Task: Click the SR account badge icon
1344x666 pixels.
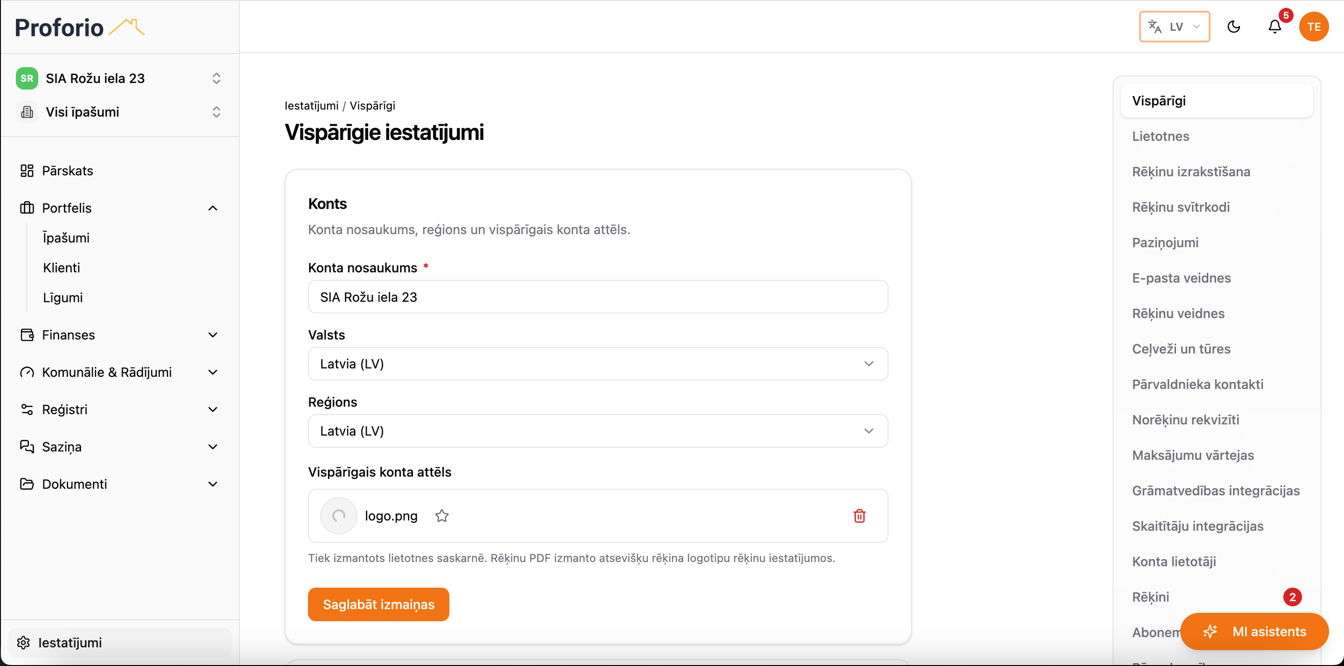Action: [x=27, y=78]
